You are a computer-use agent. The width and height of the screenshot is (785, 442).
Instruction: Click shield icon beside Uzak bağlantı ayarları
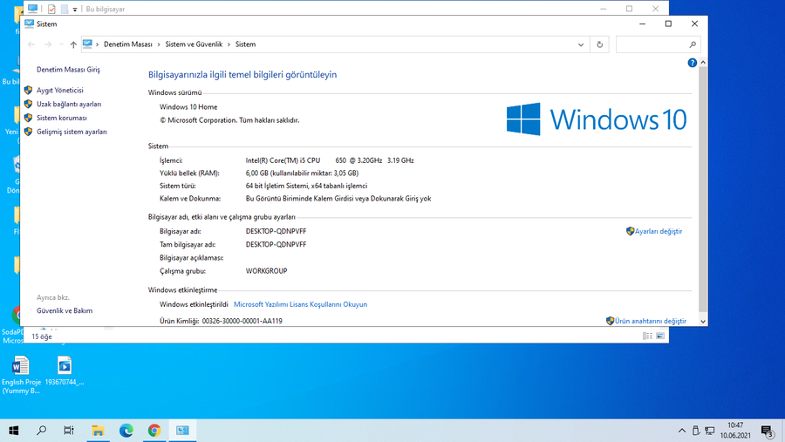pyautogui.click(x=28, y=104)
